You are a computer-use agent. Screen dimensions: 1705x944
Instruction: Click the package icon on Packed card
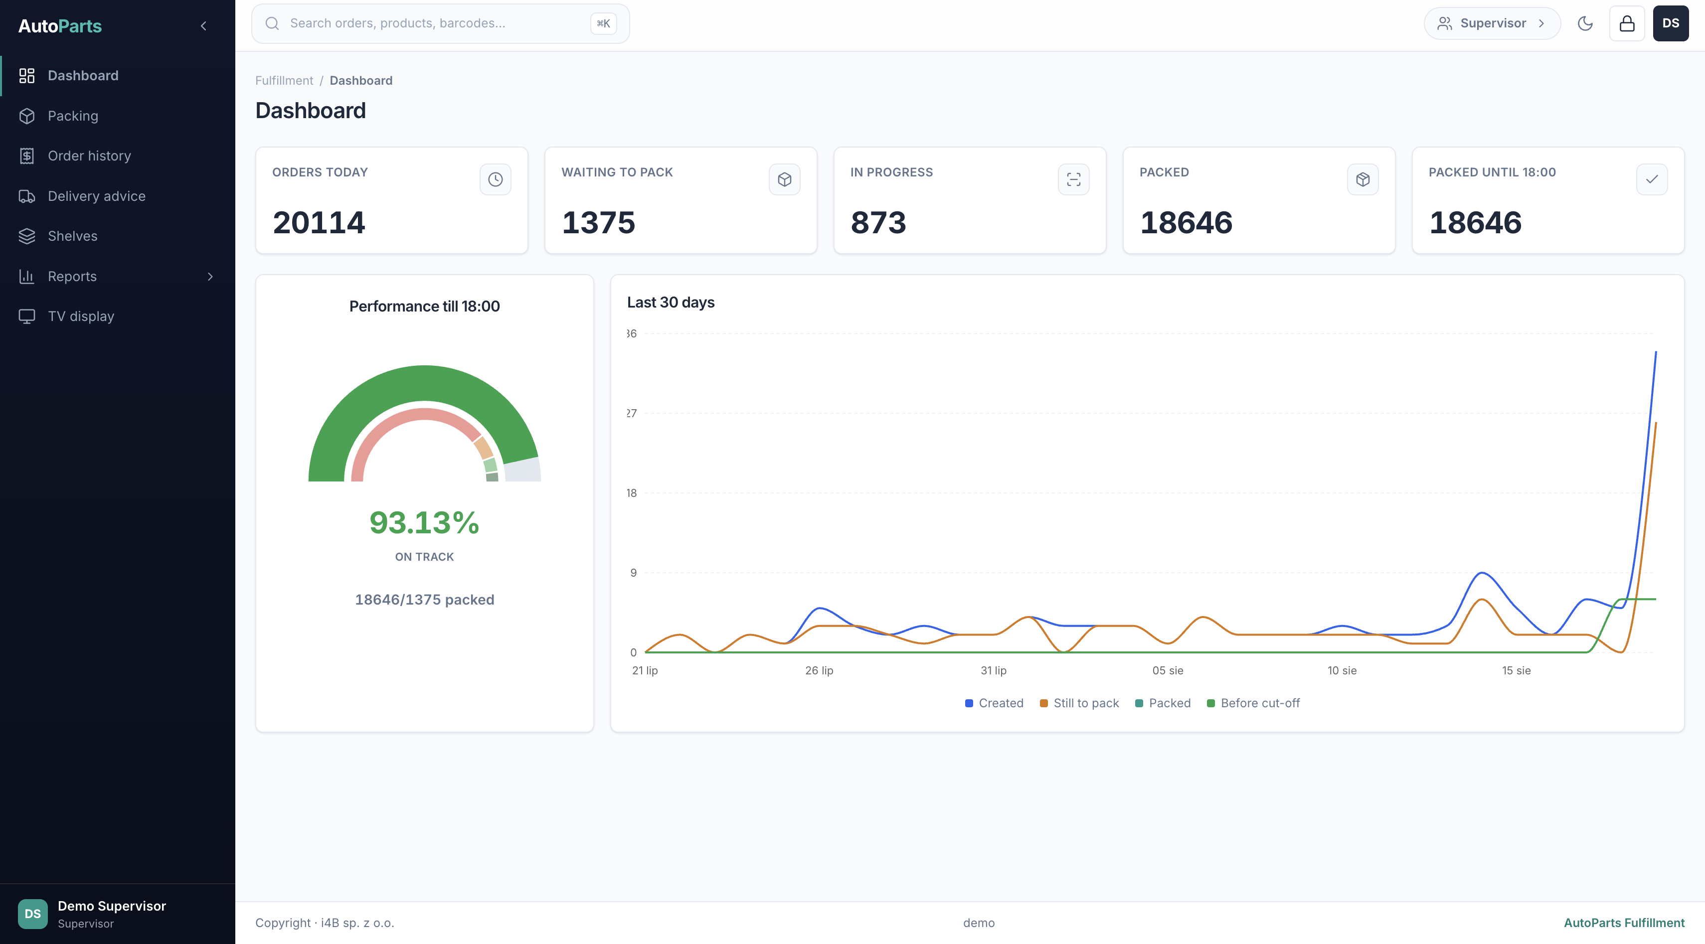tap(1363, 179)
